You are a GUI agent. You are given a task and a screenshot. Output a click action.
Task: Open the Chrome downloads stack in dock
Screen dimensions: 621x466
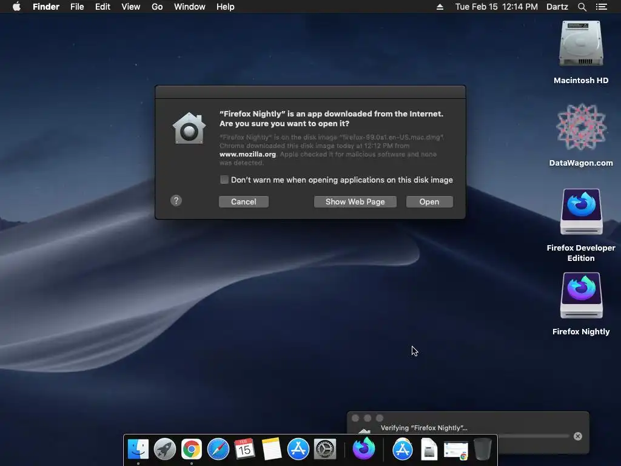pyautogui.click(x=456, y=450)
